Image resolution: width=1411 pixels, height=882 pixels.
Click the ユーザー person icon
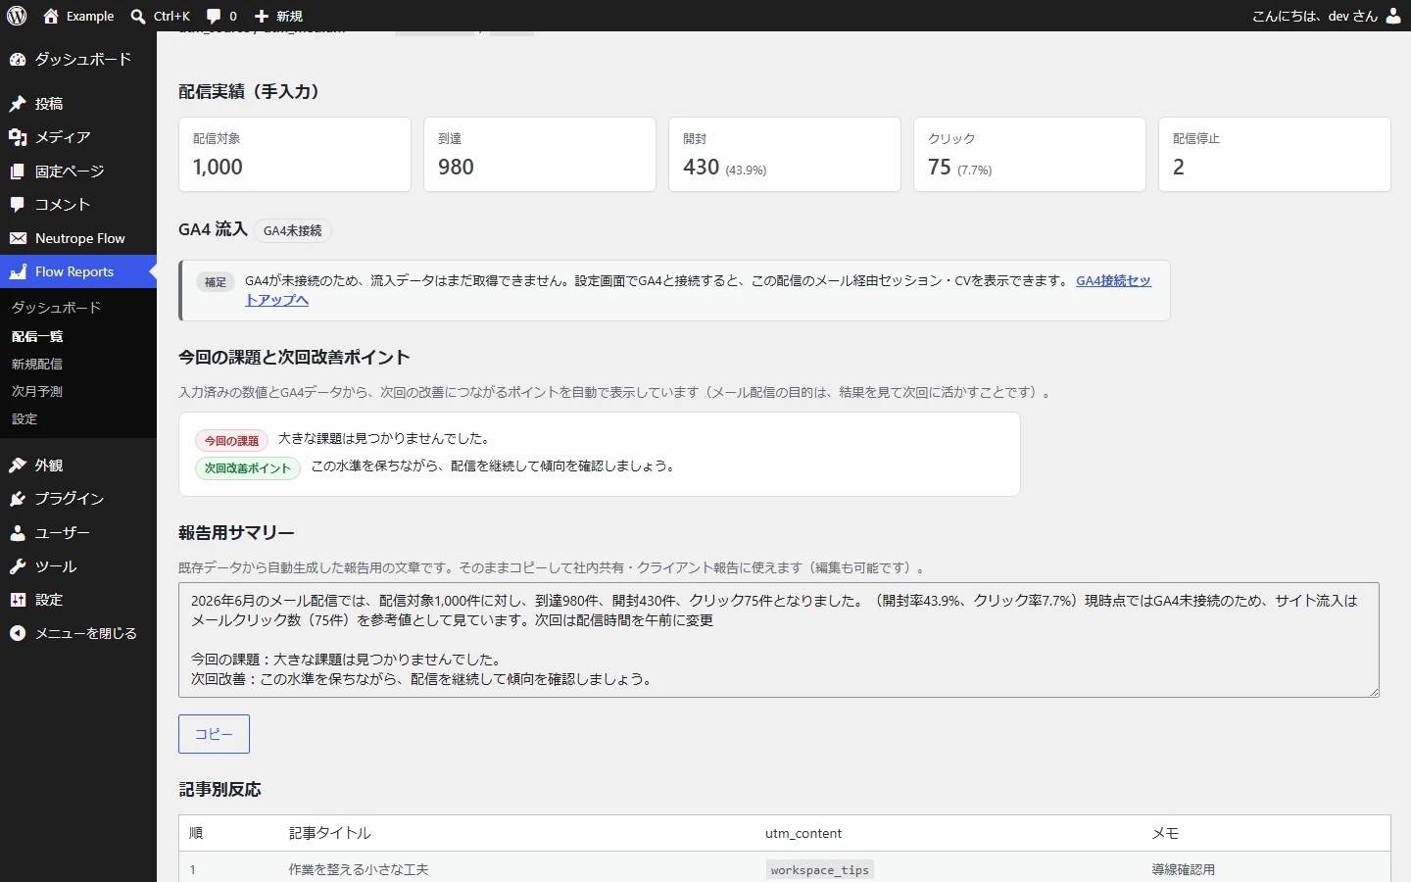coord(18,533)
